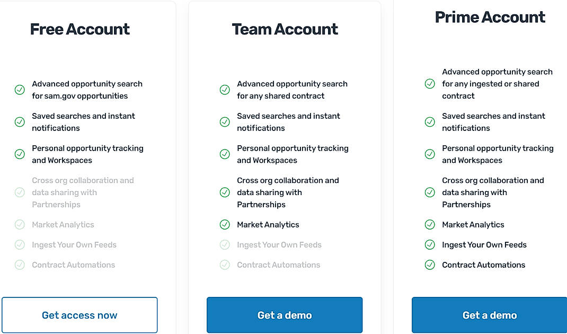Click Get access now for the Free Account
567x334 pixels.
pyautogui.click(x=79, y=315)
